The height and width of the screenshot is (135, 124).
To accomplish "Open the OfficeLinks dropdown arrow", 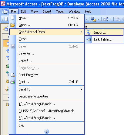I will coord(99,19).
